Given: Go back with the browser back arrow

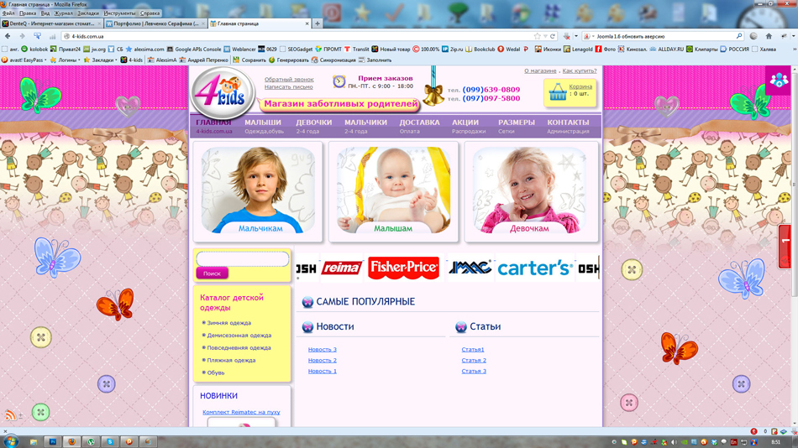Looking at the screenshot, I should click(x=8, y=36).
